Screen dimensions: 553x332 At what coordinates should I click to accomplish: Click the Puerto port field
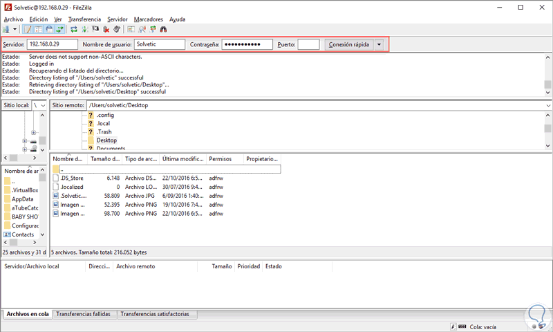pyautogui.click(x=308, y=44)
